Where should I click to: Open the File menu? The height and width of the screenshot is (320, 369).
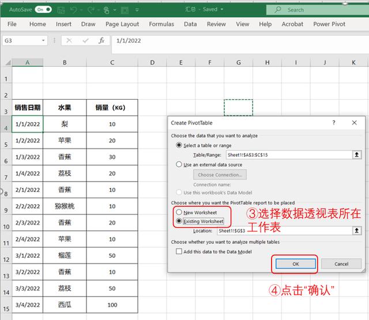tap(12, 24)
